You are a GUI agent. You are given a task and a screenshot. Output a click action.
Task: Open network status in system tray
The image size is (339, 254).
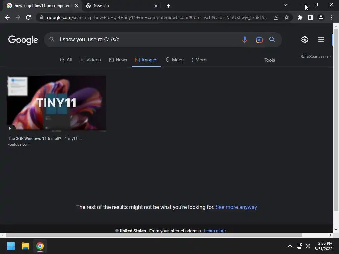pos(299,246)
